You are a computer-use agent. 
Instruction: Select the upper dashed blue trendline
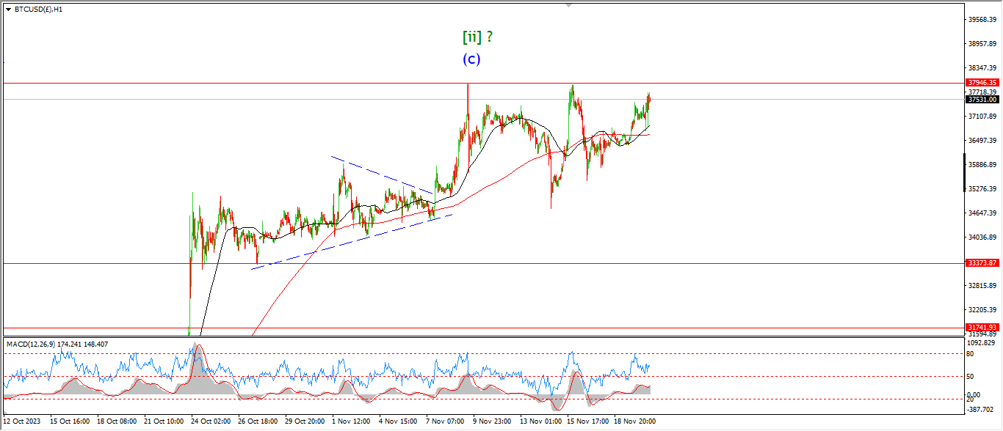click(380, 174)
